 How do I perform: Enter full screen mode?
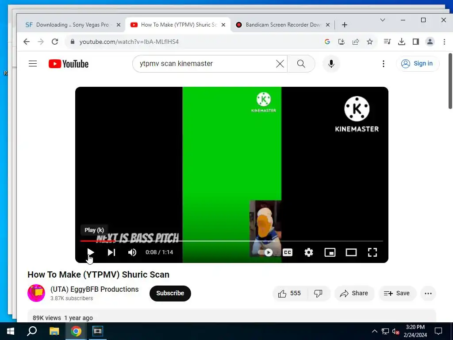372,252
